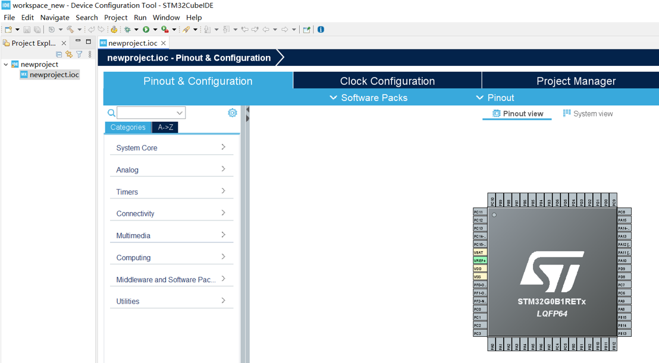Screen dimensions: 659x363
Task: Click the External Tools run icon
Action: click(x=165, y=29)
